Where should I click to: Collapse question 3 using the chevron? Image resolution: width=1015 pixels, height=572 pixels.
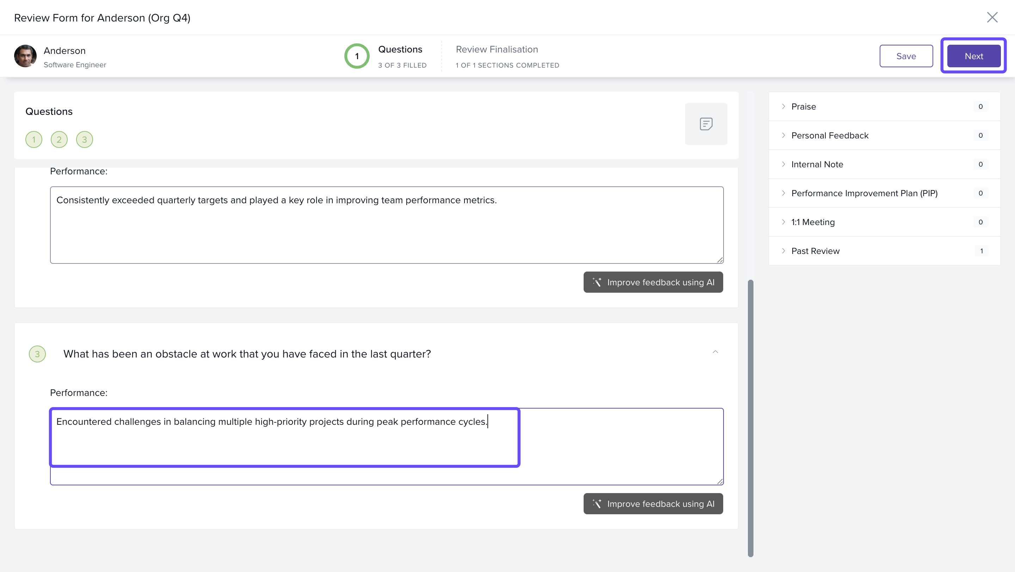click(x=715, y=352)
